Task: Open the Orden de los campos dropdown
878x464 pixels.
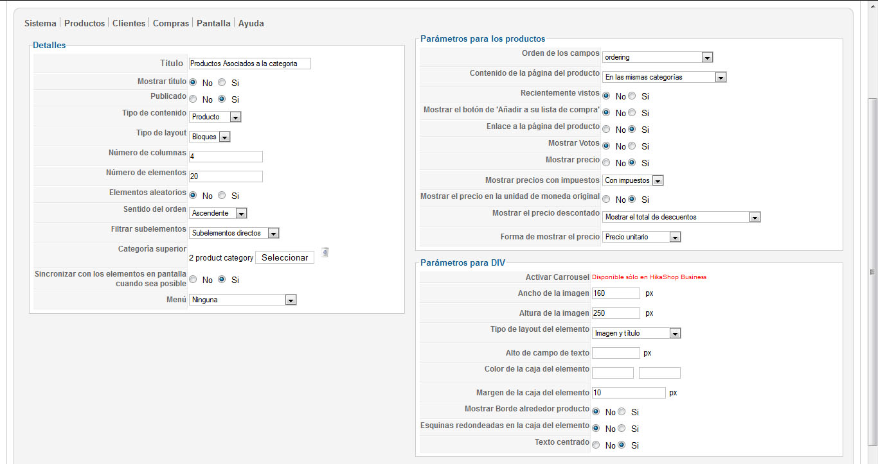Action: point(658,57)
